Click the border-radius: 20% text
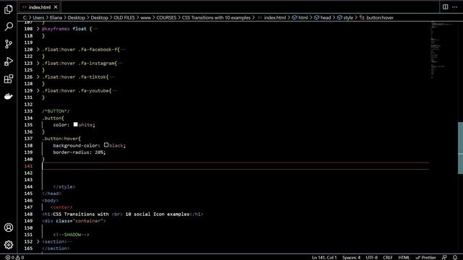 pyautogui.click(x=79, y=152)
